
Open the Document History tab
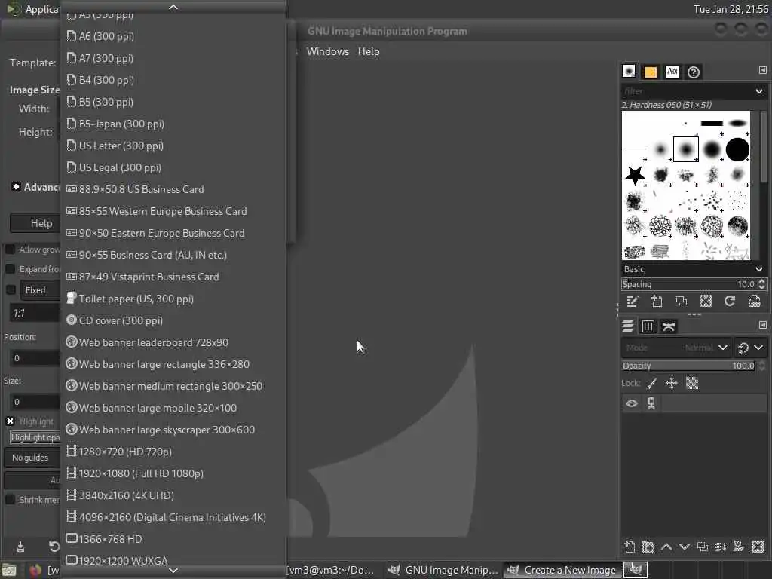(694, 72)
